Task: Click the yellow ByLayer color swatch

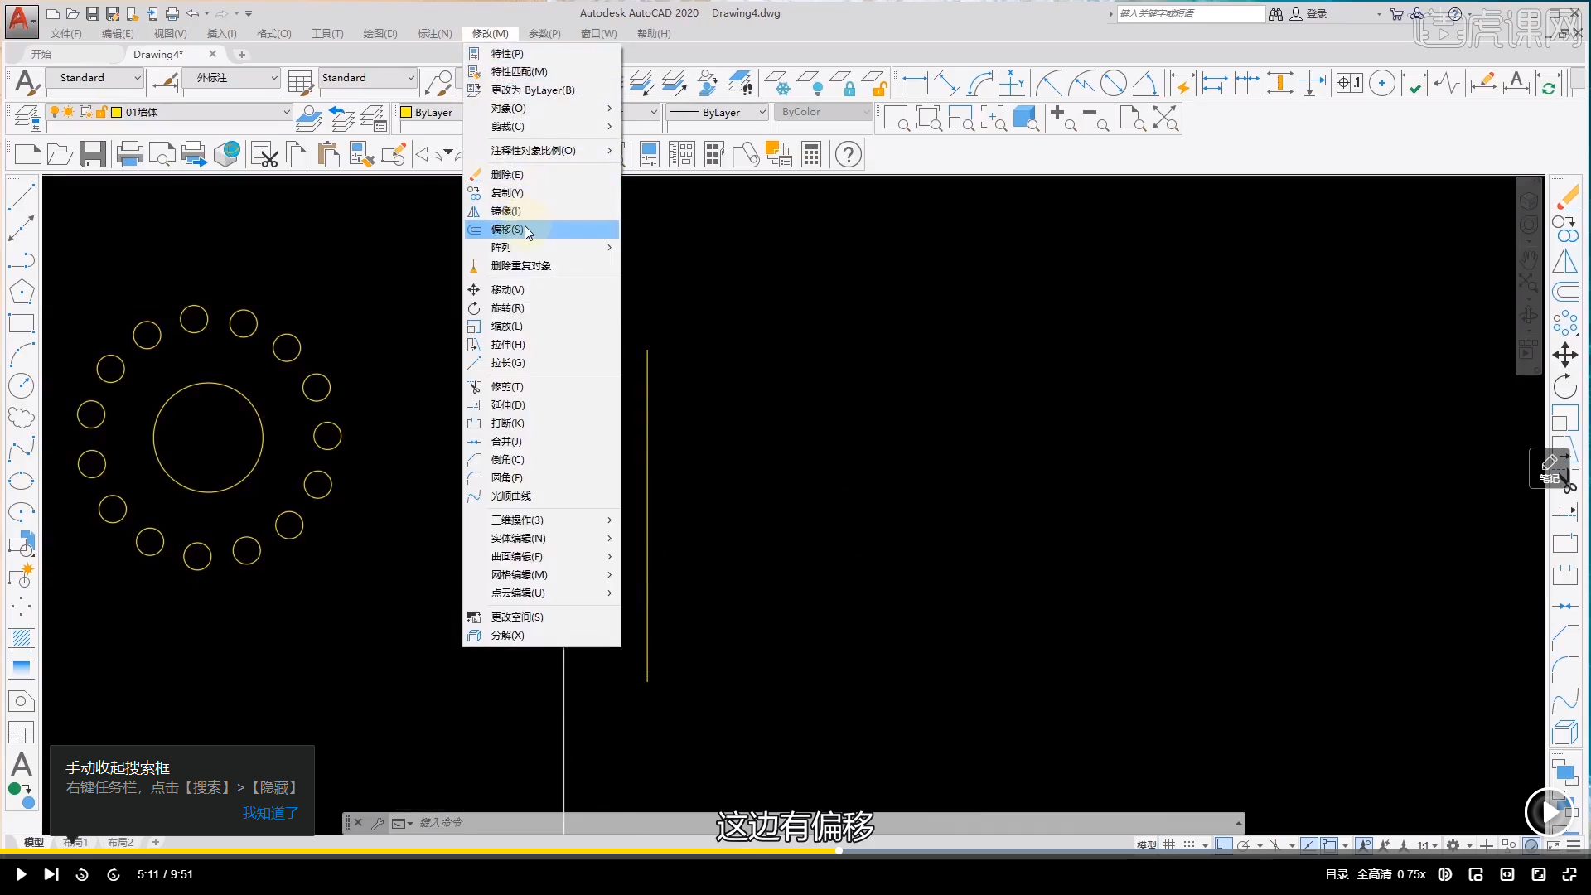Action: (406, 112)
